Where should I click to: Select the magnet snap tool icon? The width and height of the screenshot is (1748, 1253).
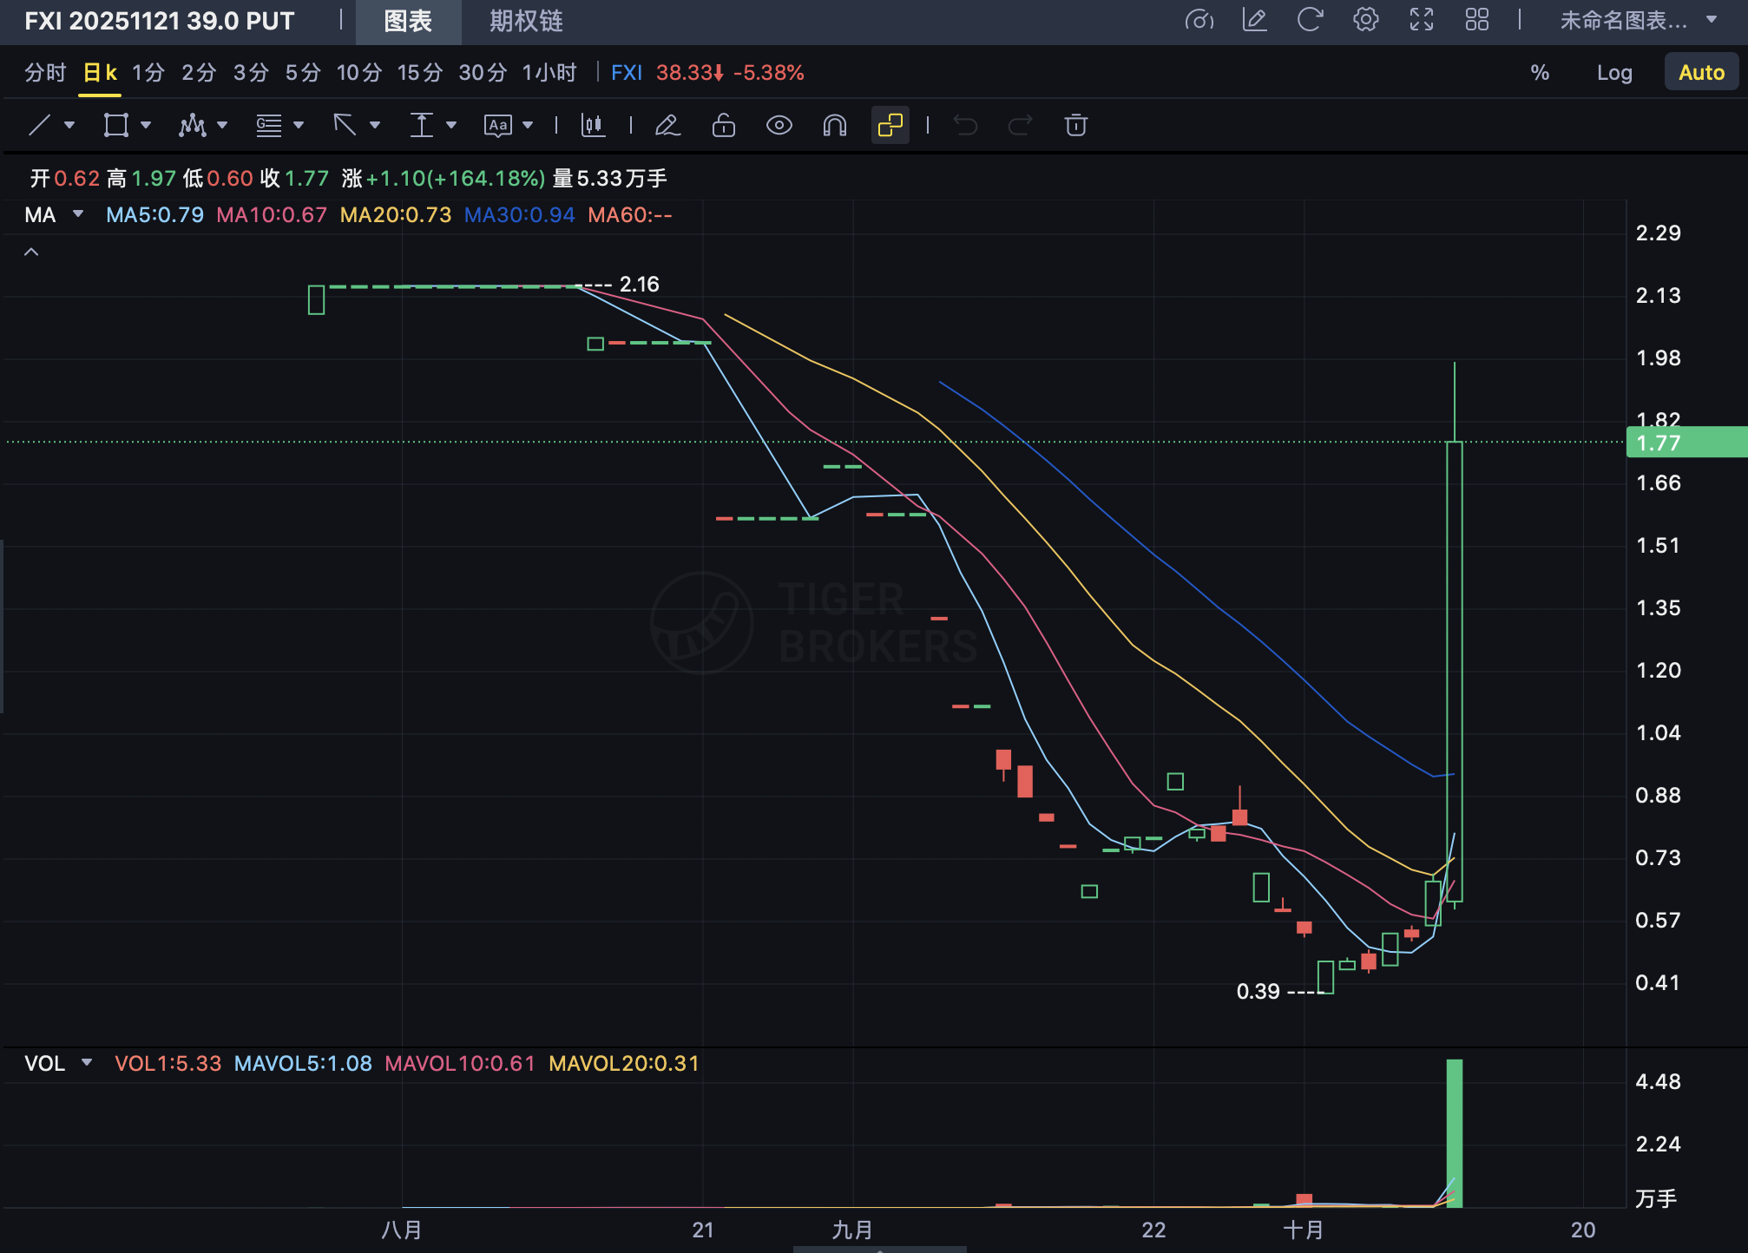pyautogui.click(x=834, y=126)
